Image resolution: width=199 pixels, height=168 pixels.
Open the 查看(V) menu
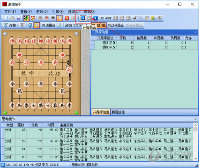point(26,12)
